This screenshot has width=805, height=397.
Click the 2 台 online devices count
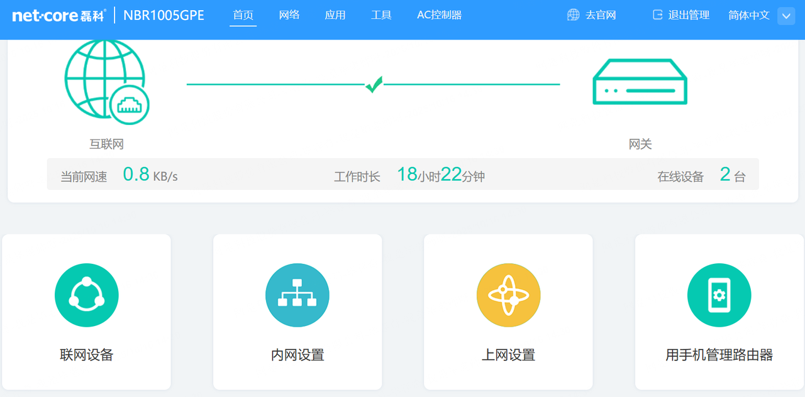733,175
